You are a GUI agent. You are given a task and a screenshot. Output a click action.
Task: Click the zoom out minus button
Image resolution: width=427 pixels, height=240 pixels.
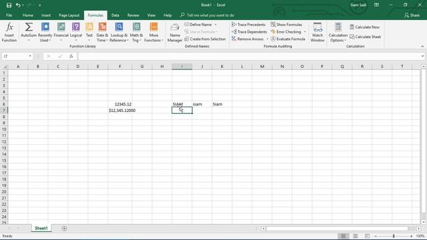coord(376,236)
